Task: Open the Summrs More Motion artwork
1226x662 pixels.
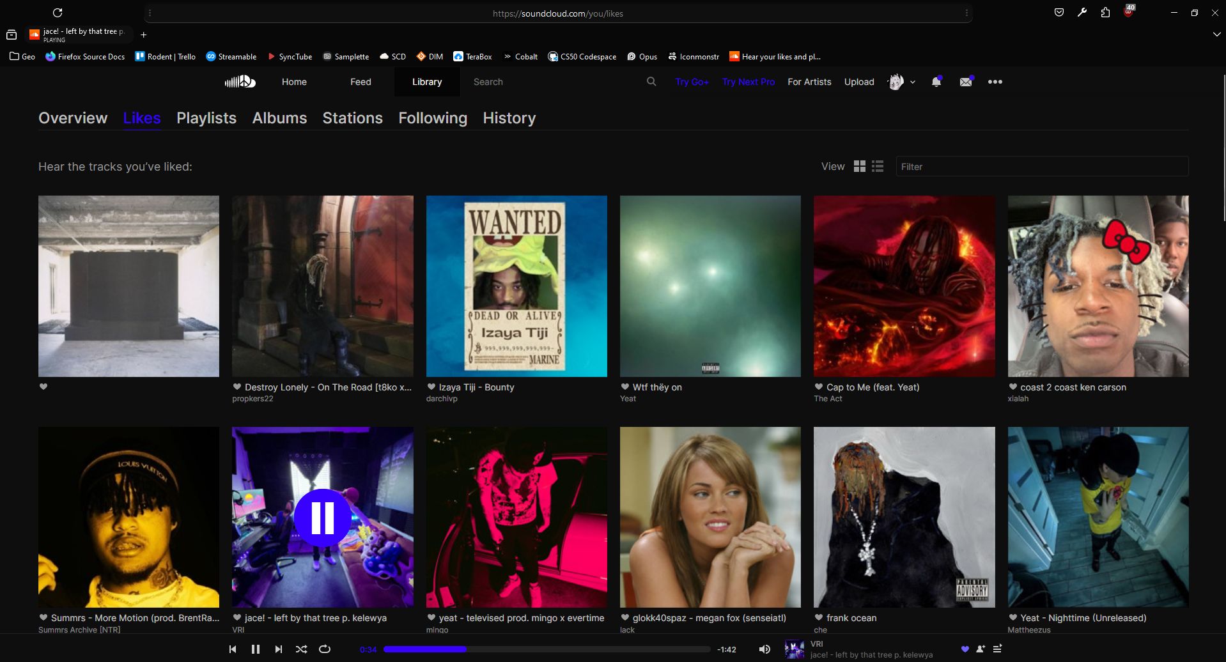Action: coord(128,517)
